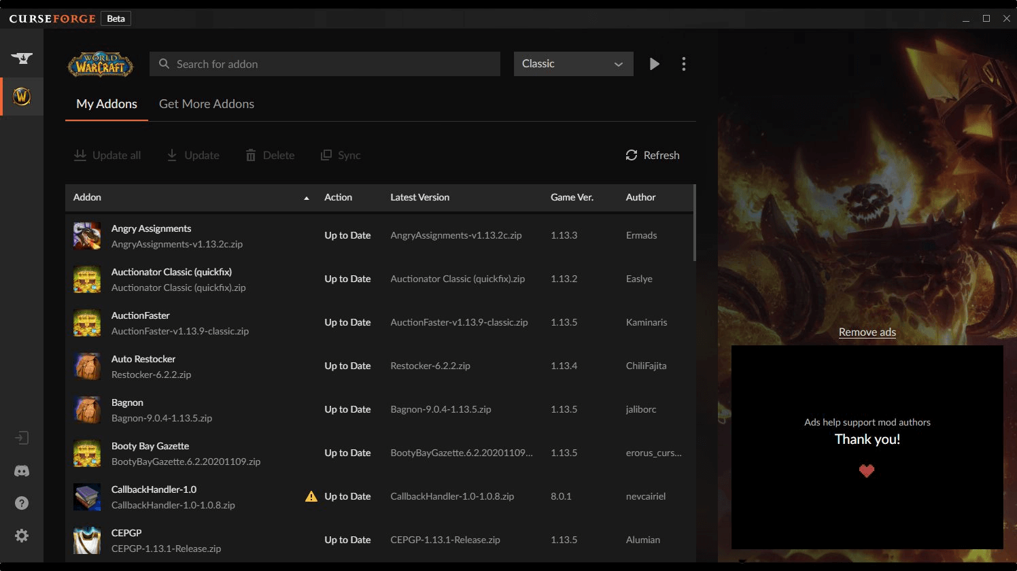Select the World of Warcraft sidebar icon
The image size is (1017, 571).
22,97
